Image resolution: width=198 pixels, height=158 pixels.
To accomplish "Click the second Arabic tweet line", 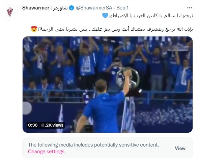I will [x=112, y=29].
